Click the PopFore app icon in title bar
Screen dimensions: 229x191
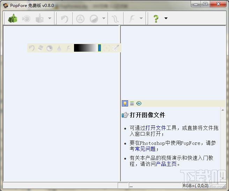coord(6,6)
